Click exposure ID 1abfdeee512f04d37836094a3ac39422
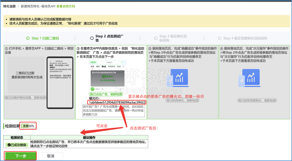This screenshot has width=292, height=161. click(117, 102)
